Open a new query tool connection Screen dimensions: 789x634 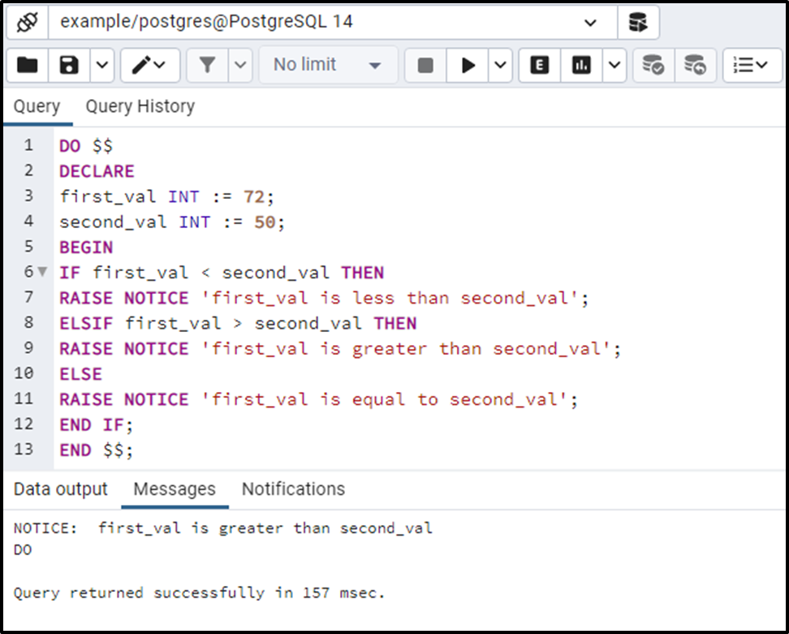click(x=639, y=22)
